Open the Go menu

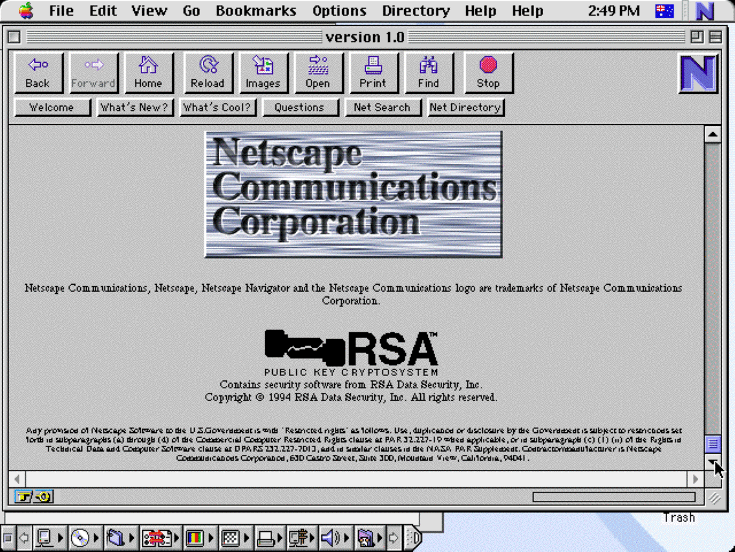pos(191,11)
